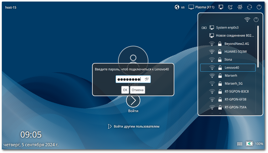Select the Marserh_5G wireless network
The height and width of the screenshot is (153, 268).
click(x=233, y=84)
